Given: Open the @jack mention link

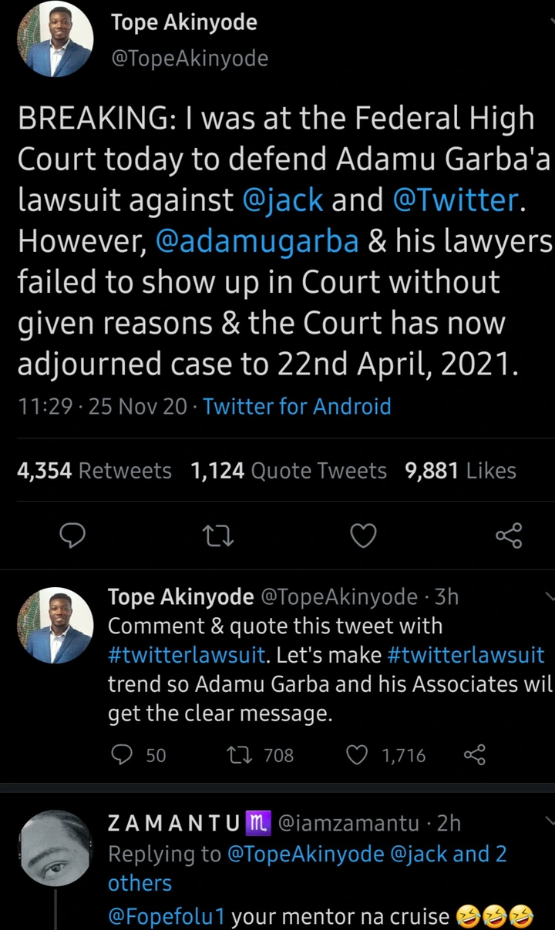Looking at the screenshot, I should 282,200.
